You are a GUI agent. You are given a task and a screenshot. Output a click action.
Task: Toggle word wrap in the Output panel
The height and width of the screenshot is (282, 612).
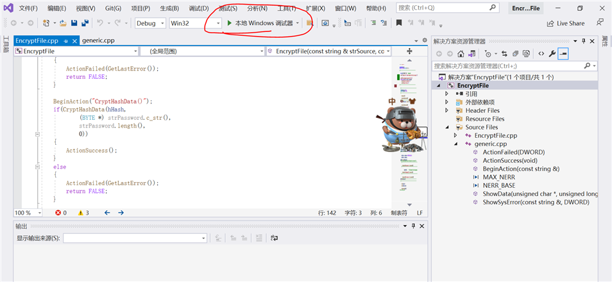[274, 238]
